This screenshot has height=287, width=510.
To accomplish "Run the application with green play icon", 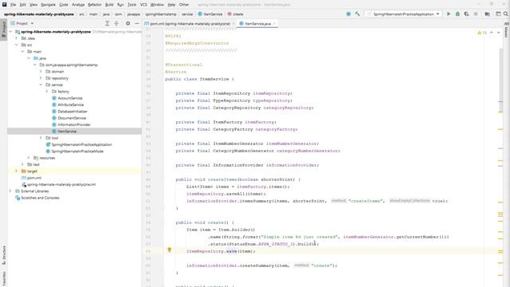I will tap(449, 14).
